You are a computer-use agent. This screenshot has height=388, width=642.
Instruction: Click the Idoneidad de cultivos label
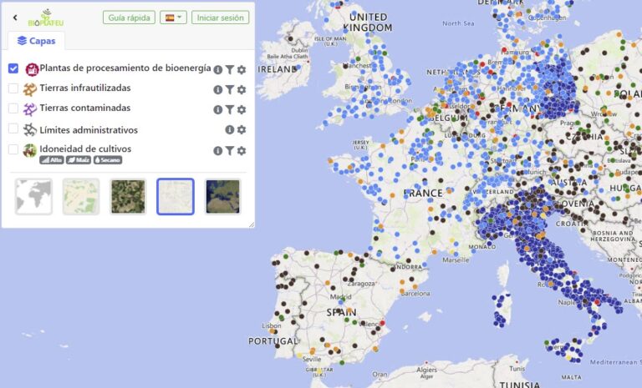(x=85, y=149)
